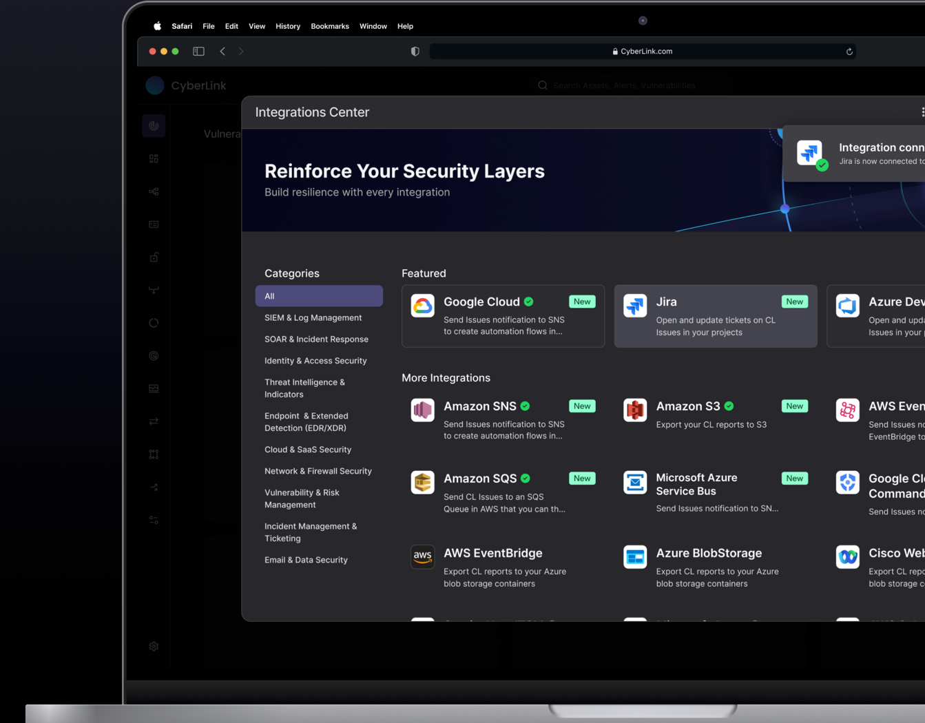The height and width of the screenshot is (723, 925).
Task: Open the Bookmarks menu
Action: [330, 26]
